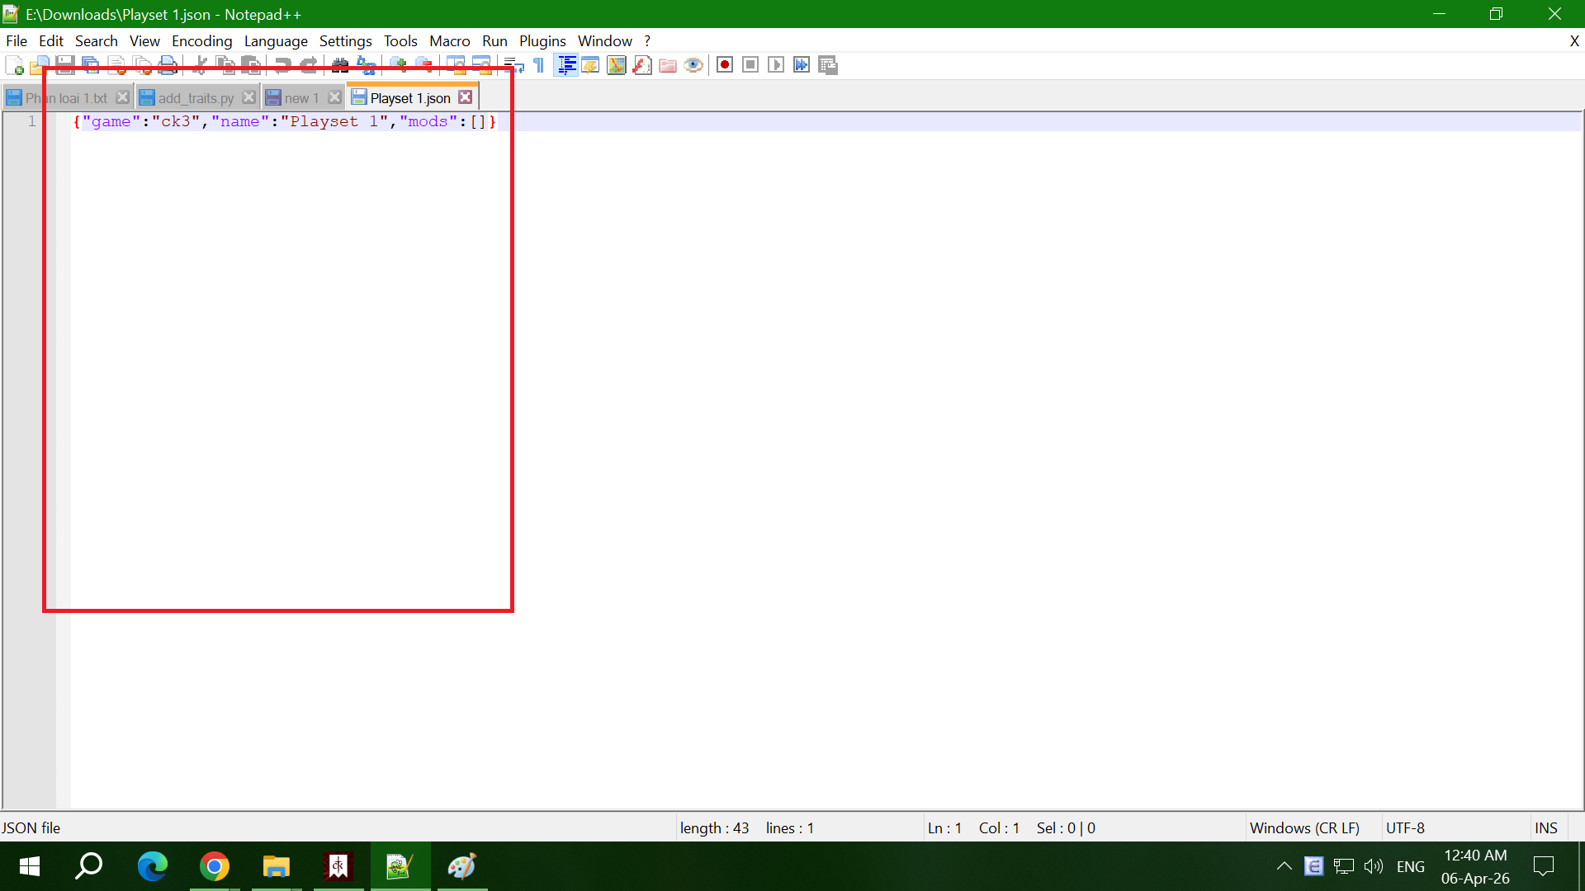
Task: Click JSON file label in status bar
Action: (31, 828)
